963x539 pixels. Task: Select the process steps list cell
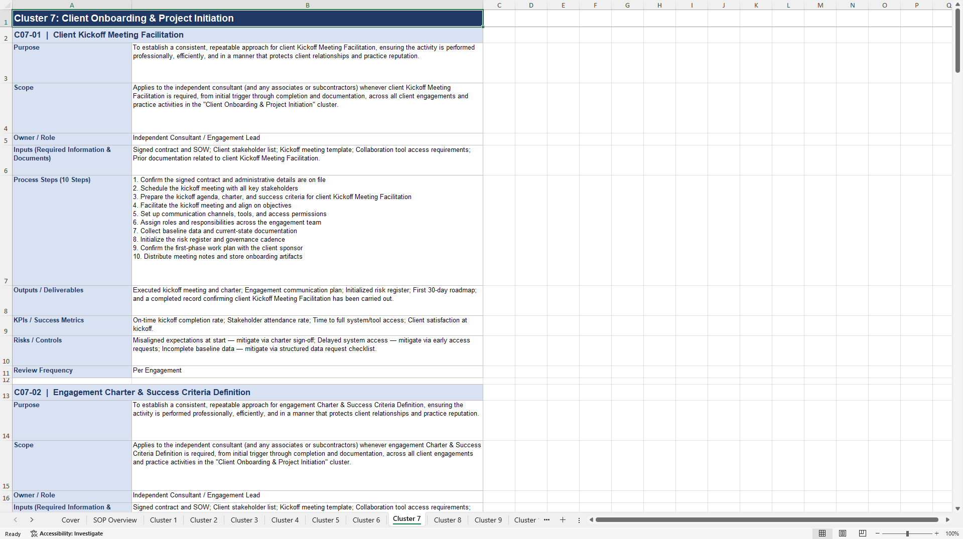coord(307,230)
